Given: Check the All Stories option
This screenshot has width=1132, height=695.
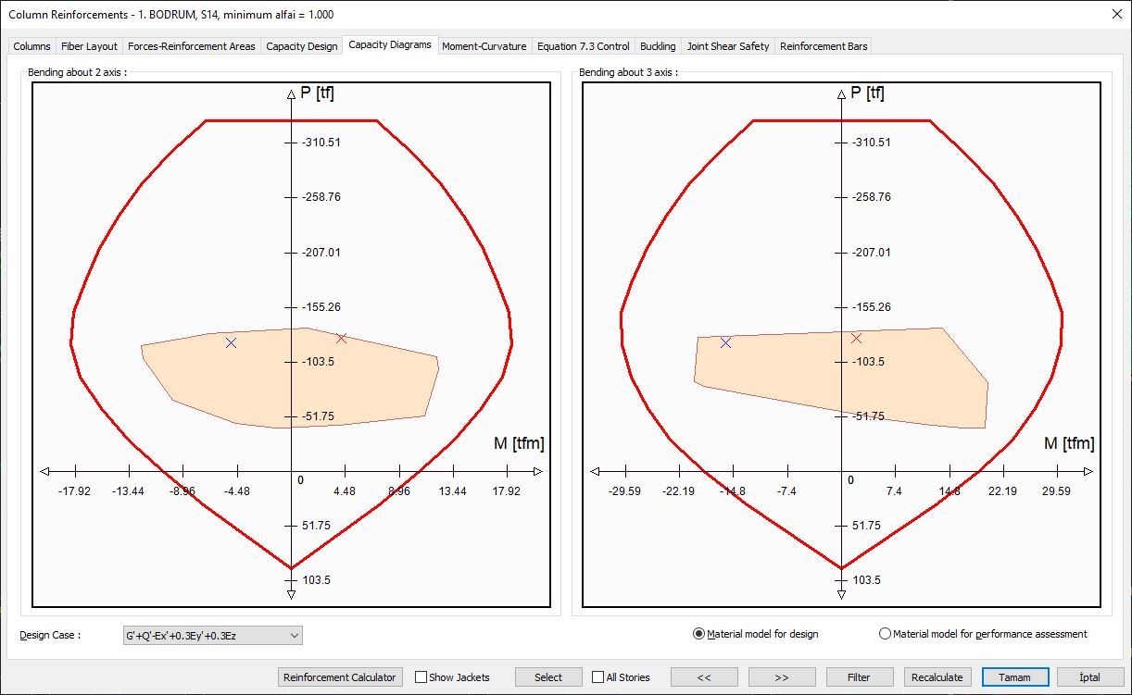Looking at the screenshot, I should tap(597, 676).
